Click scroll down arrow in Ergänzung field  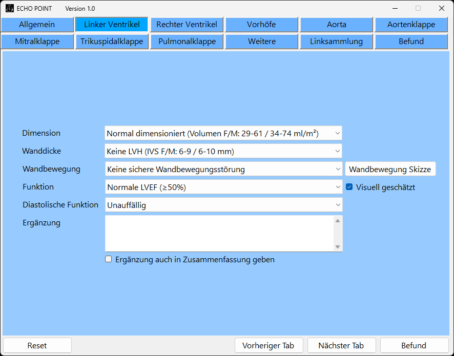tap(337, 246)
